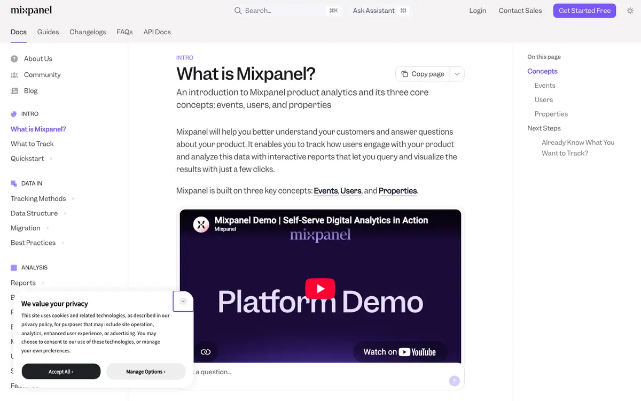
Task: Click the search magnifier icon
Action: click(238, 11)
